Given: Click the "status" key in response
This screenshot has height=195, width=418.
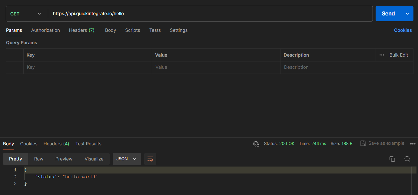Looking at the screenshot, I should click(x=46, y=177).
